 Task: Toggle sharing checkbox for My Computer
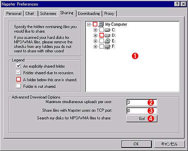[x=95, y=24]
